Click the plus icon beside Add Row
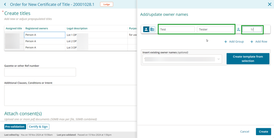Screen dimensions: 274x138 point(252,42)
